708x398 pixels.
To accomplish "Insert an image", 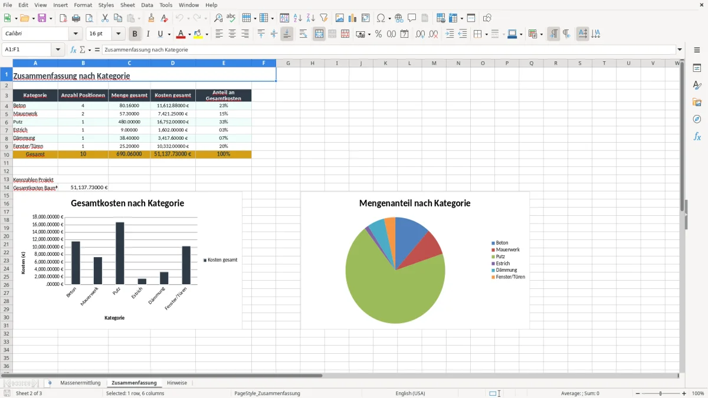I will point(340,18).
